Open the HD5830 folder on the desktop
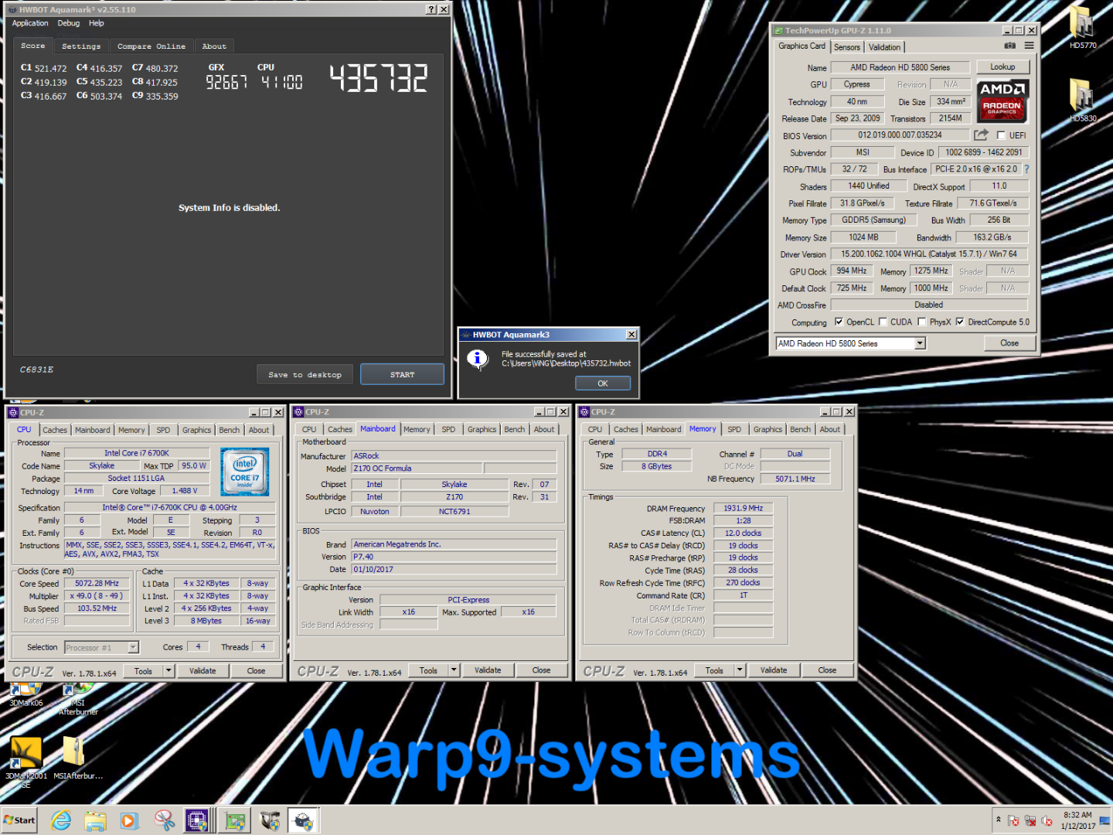 point(1082,101)
